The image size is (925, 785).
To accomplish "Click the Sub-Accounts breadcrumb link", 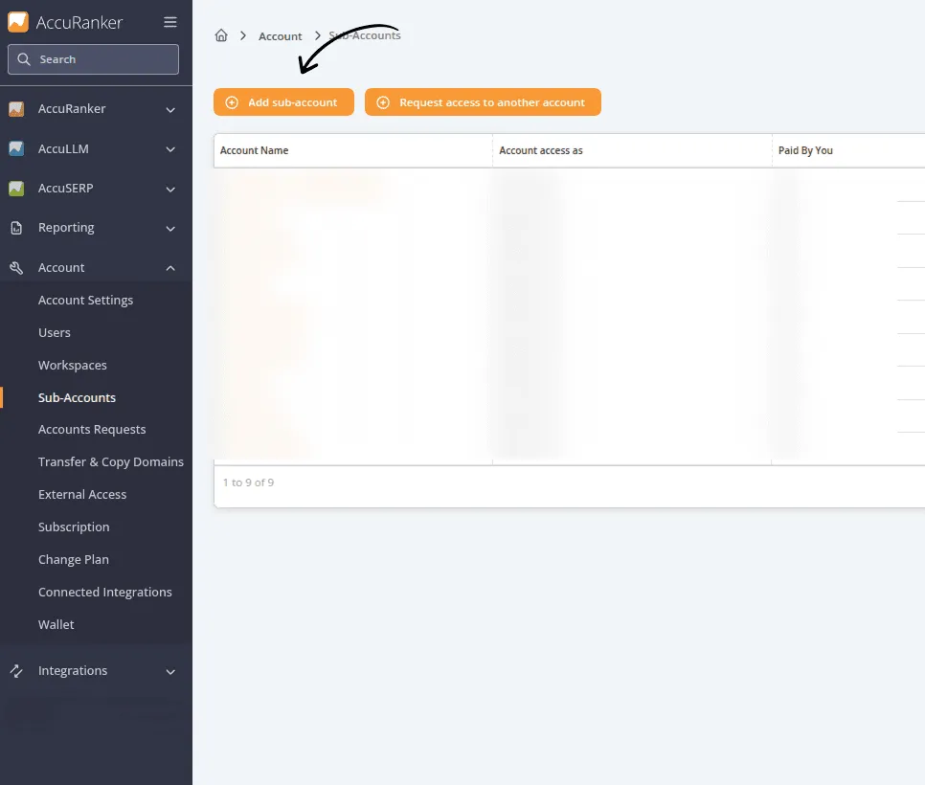I will click(365, 35).
